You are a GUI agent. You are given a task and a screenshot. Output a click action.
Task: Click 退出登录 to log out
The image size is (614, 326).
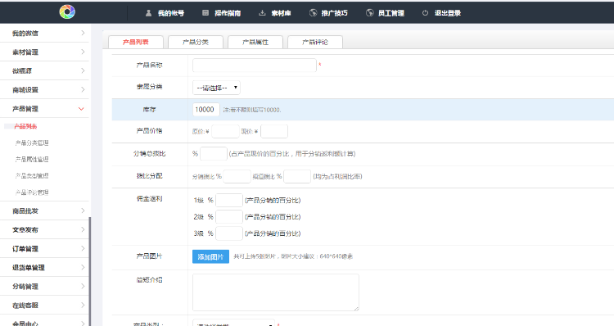448,13
